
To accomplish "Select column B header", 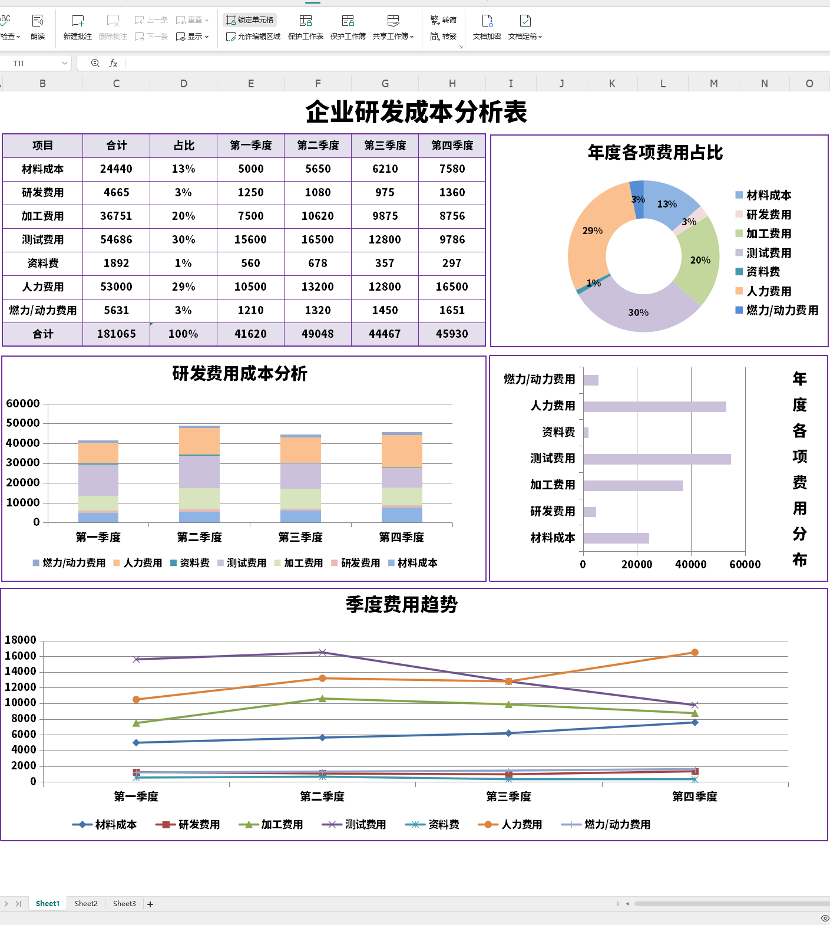I will [x=42, y=84].
